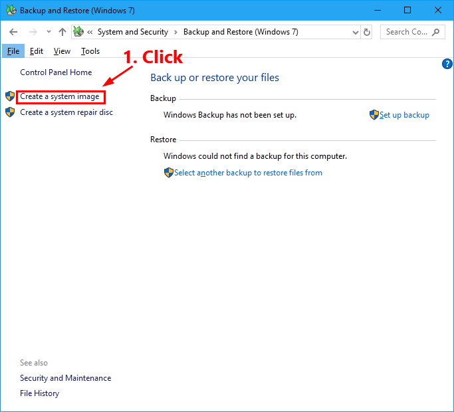Click the Set up backup link
The height and width of the screenshot is (412, 454).
[x=404, y=115]
